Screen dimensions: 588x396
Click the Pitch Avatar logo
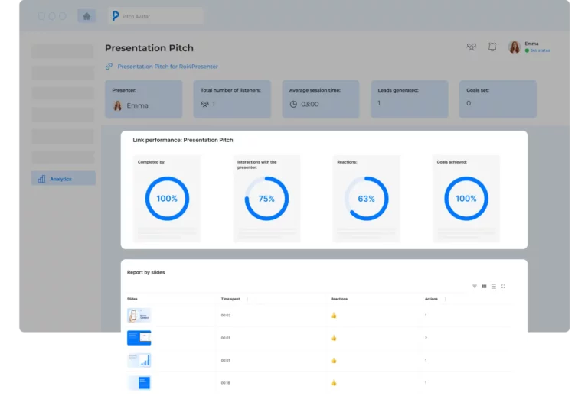115,16
